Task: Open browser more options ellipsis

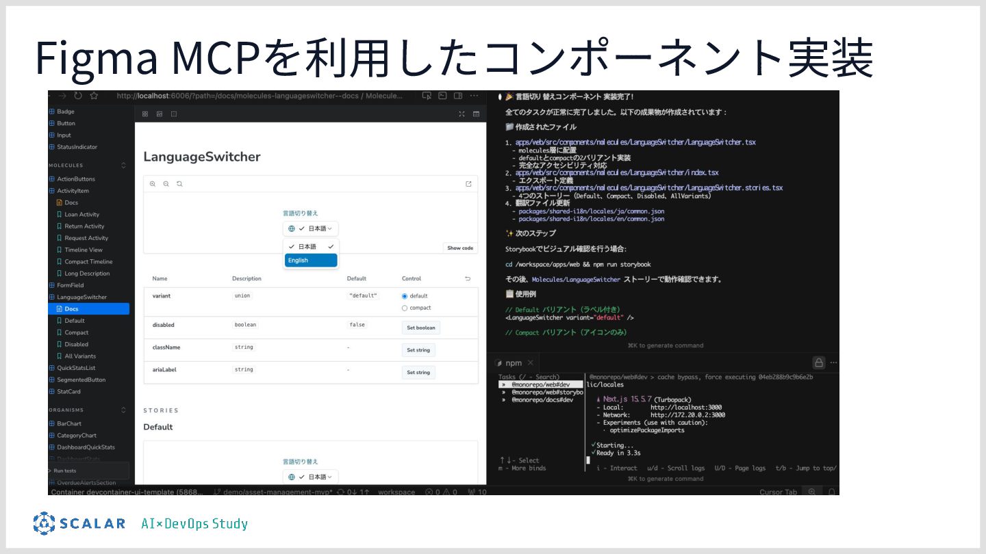Action: click(x=474, y=96)
